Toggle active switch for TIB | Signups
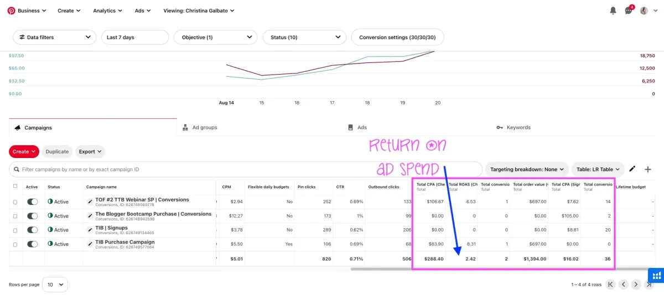Screen dimensions: 664x295 coord(33,230)
